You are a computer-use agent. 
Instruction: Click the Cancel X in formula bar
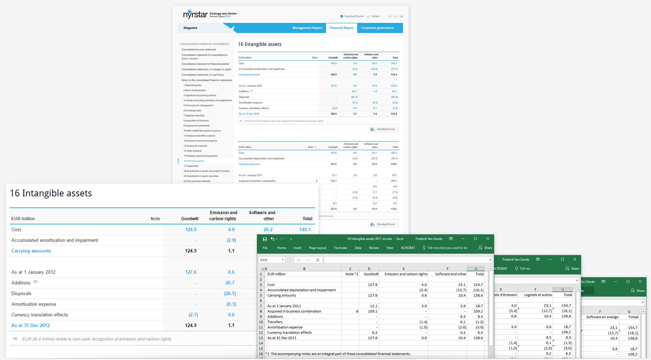coord(298,260)
